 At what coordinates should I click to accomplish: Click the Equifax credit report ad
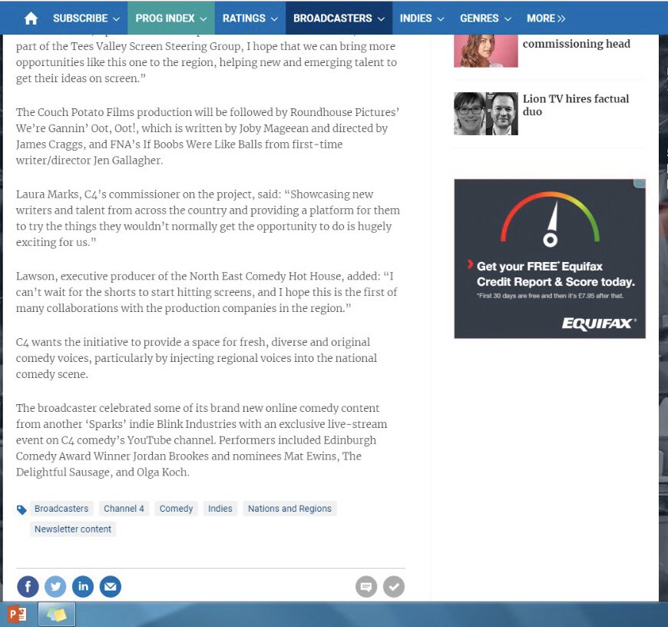[x=550, y=259]
